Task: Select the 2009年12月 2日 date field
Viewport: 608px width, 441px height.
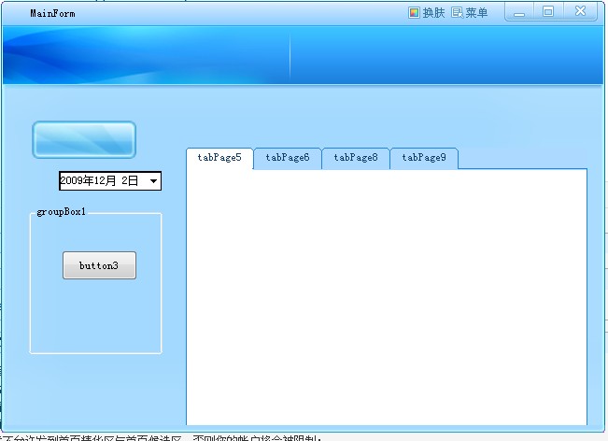Action: coord(110,181)
